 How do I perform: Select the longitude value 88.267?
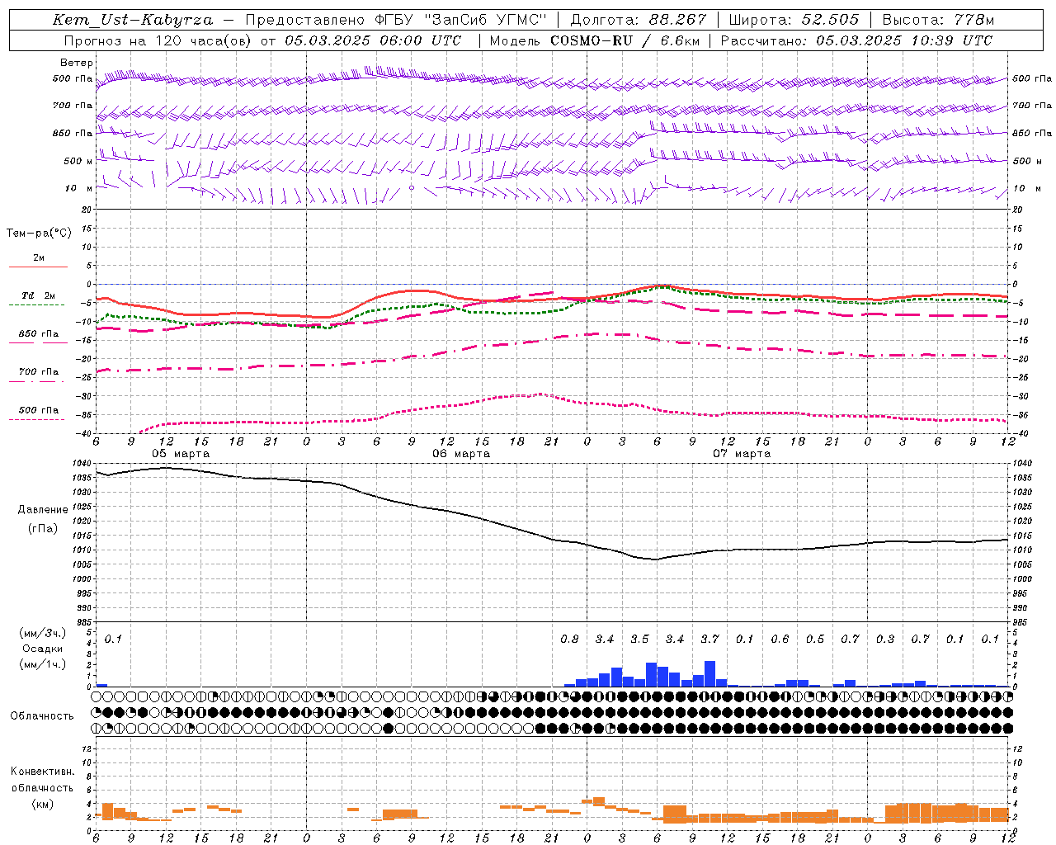678,20
